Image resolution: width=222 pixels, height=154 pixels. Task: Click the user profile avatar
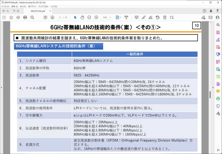pyautogui.click(x=218, y=11)
